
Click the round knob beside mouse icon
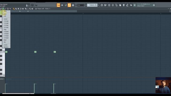32,5
